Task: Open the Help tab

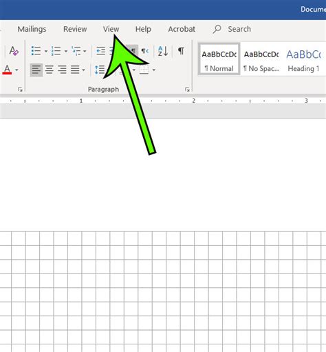Action: pos(143,29)
